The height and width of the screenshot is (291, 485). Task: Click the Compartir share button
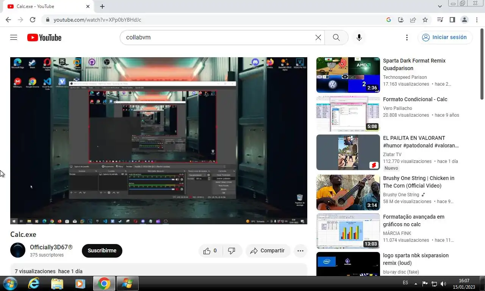click(268, 250)
